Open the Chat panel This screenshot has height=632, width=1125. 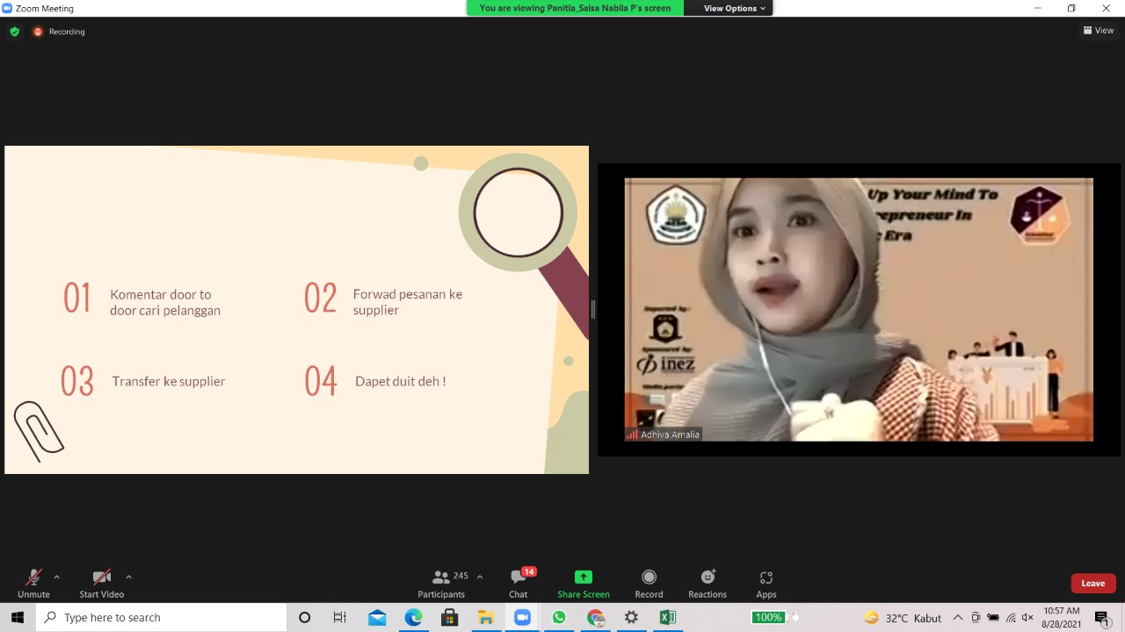(x=519, y=584)
